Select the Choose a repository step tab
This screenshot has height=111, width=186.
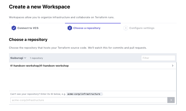pyautogui.click(x=87, y=28)
